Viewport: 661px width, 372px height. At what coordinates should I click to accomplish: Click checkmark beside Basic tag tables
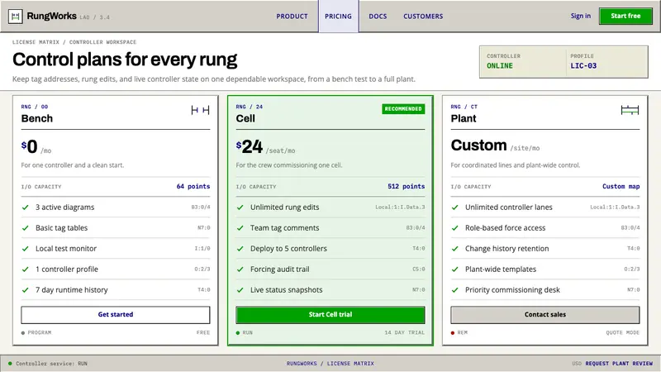point(26,228)
